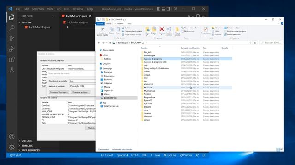This screenshot has width=295, height=165.
Task: Click Invertir selección in the ribbon
Action: point(232,34)
